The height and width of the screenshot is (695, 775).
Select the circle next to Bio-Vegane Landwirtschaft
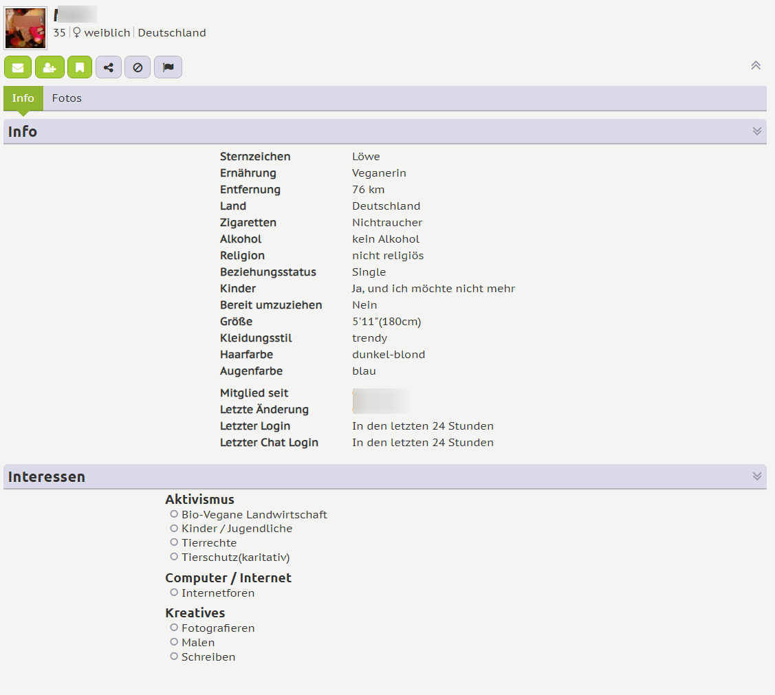point(174,514)
